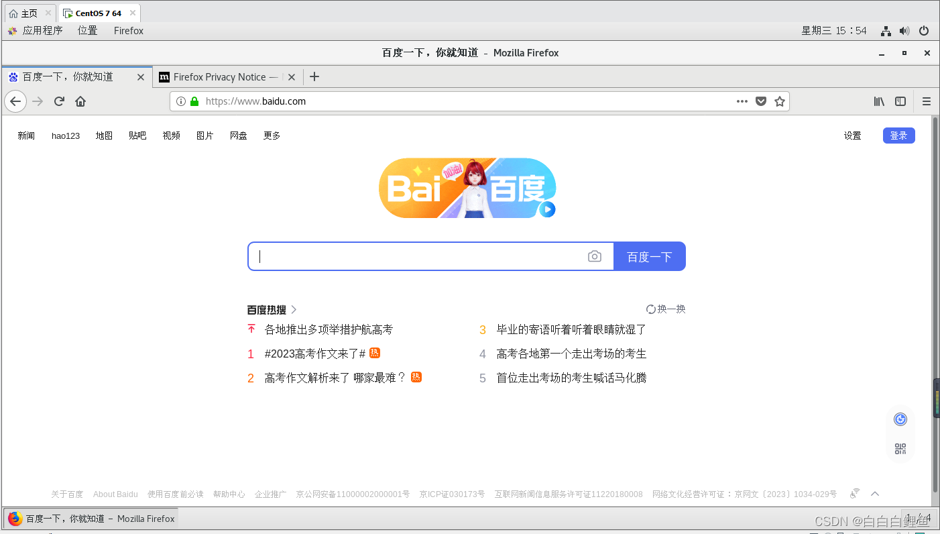Open the 网盘 link
Screen dimensions: 940x534
pos(238,136)
